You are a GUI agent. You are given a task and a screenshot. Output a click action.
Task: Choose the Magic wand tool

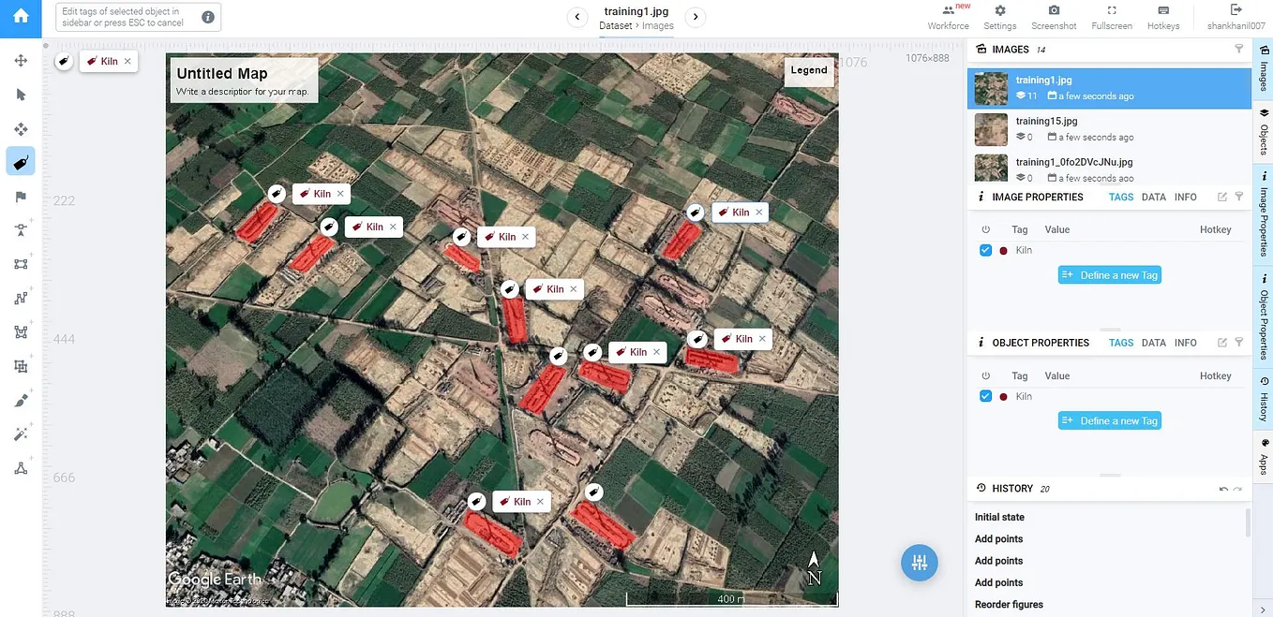21,433
